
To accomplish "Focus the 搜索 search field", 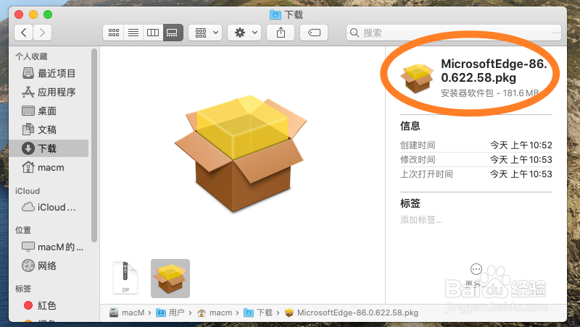I will click(x=454, y=33).
